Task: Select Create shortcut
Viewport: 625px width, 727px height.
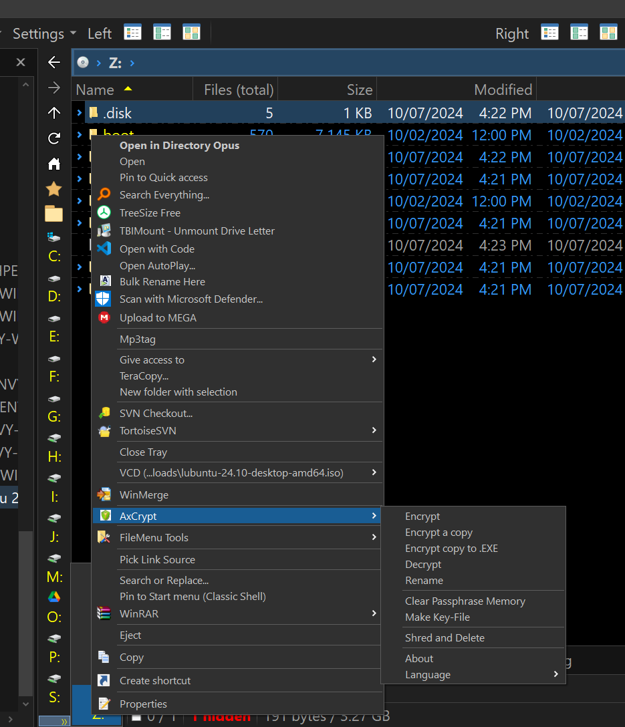Action: (155, 681)
